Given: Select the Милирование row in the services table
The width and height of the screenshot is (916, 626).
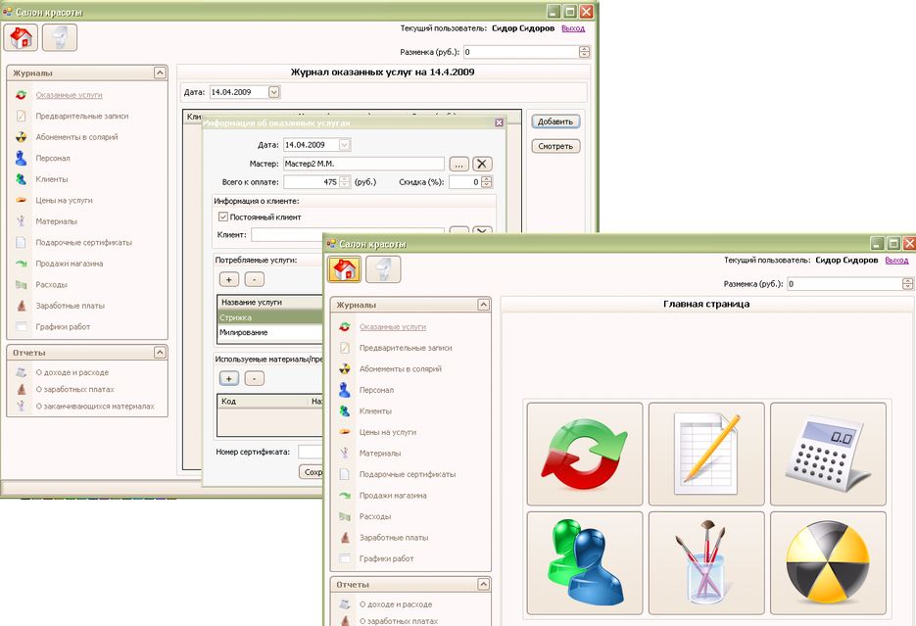Looking at the screenshot, I should click(270, 332).
